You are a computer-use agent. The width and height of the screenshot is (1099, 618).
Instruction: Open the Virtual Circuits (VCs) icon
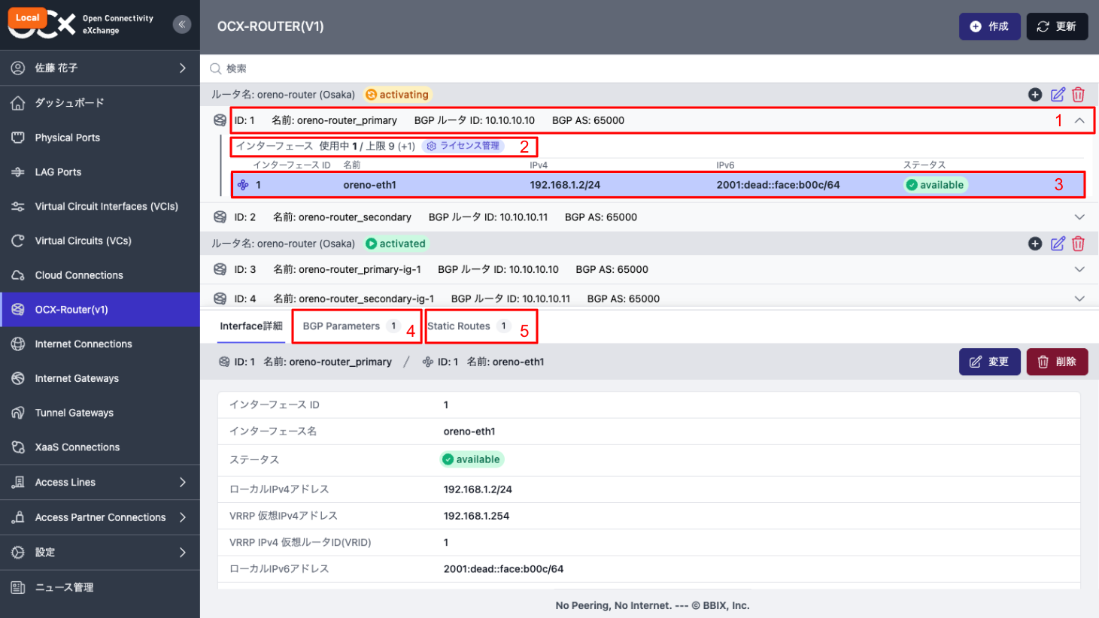coord(18,241)
